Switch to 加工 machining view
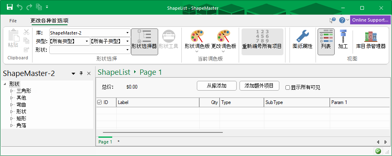 coord(343,39)
